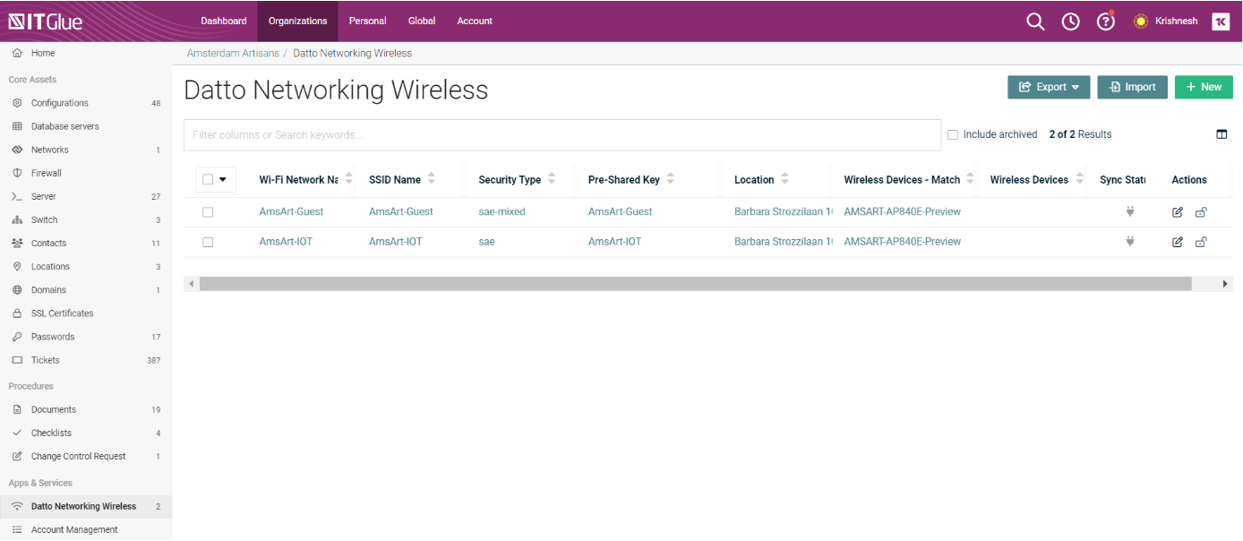Click the lock icon for AmsArt-IOT row

1201,242
